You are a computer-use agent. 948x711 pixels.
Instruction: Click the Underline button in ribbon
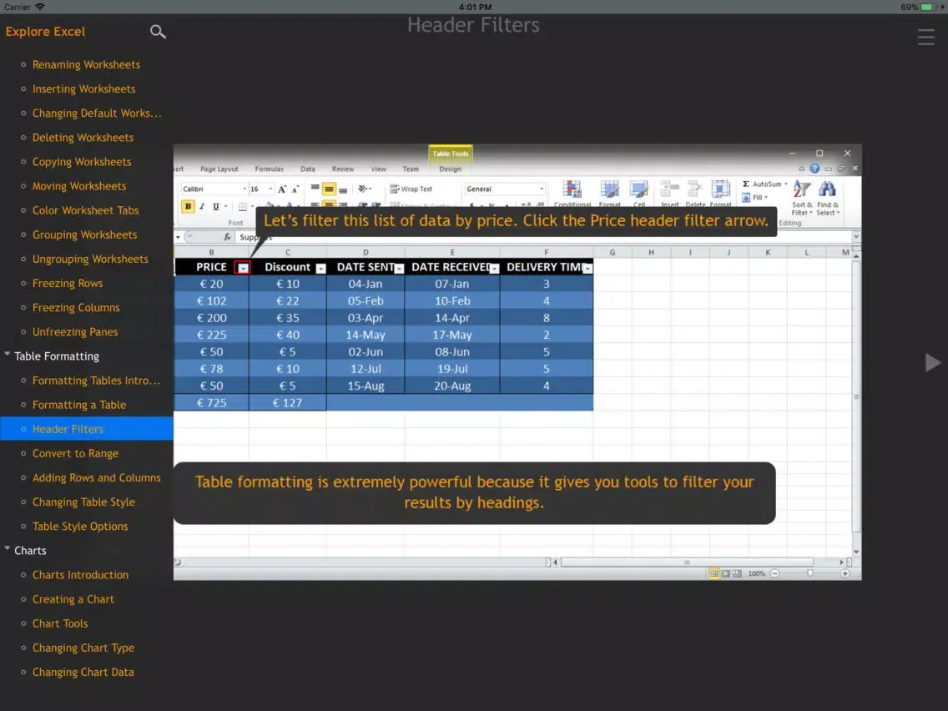(216, 206)
